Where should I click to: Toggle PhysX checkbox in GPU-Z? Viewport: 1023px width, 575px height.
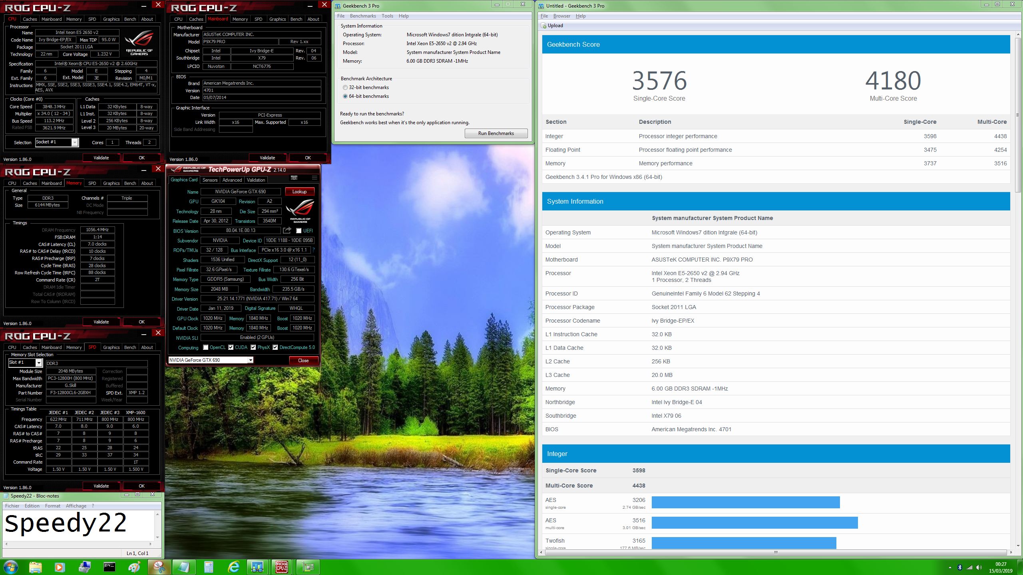[x=253, y=347]
